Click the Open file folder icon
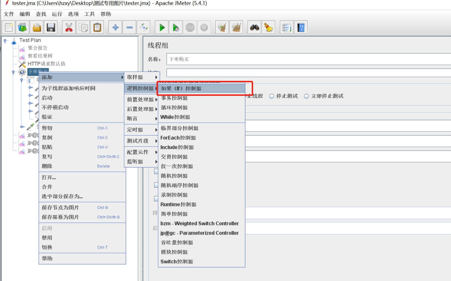The height and width of the screenshot is (281, 451). pos(37,27)
